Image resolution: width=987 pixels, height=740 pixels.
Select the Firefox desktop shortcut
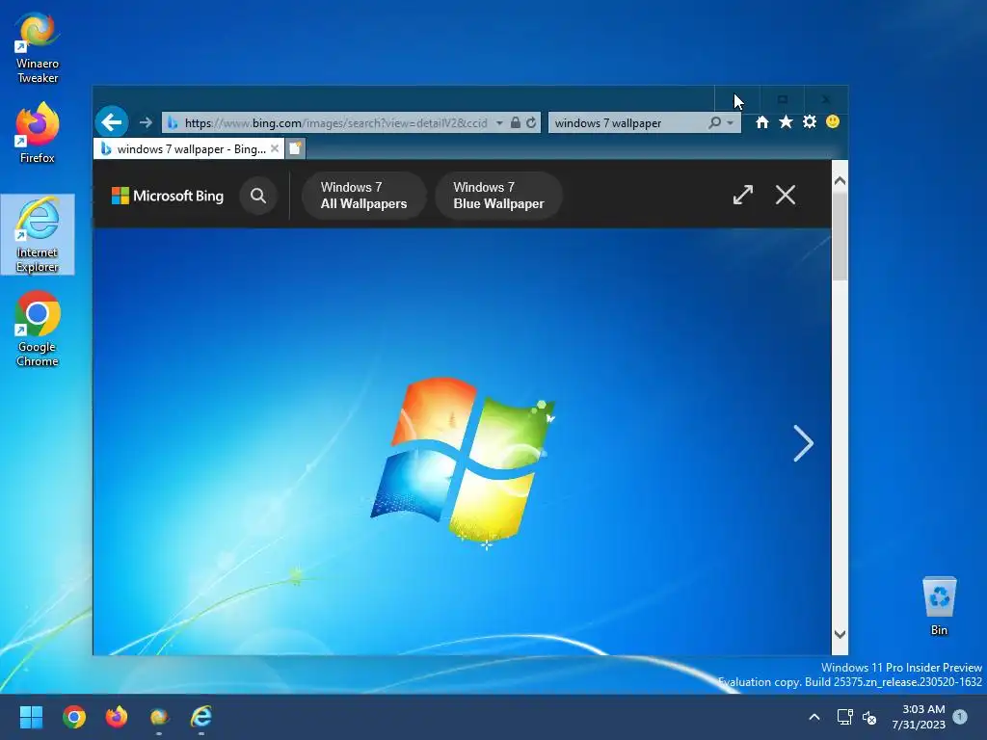[x=38, y=133]
